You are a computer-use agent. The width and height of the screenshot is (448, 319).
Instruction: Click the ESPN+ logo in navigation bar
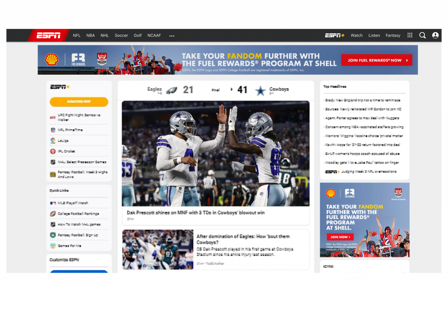(x=335, y=35)
